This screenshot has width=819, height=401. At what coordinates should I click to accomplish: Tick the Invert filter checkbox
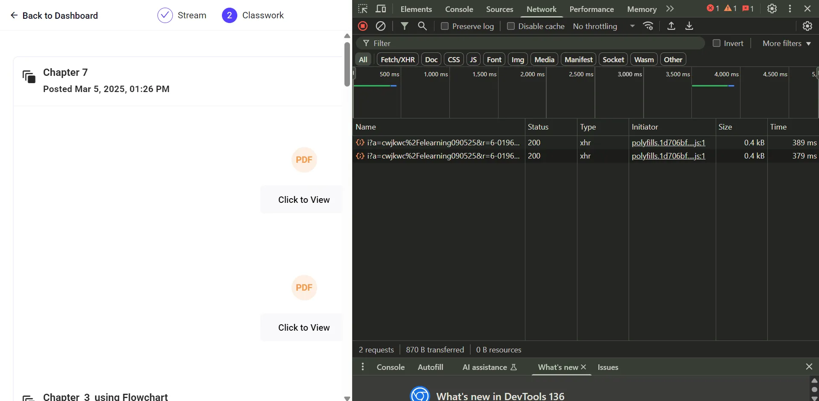(717, 43)
